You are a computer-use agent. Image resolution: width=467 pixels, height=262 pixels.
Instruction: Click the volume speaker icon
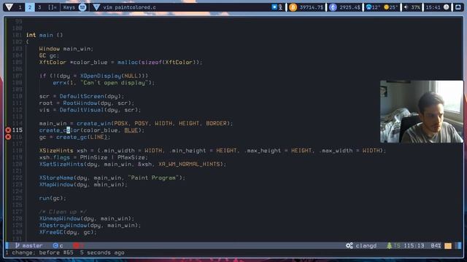tap(406, 7)
